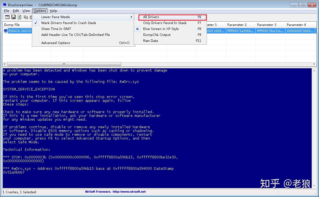This screenshot has height=197, width=319.
Task: Open the Edit menu
Action: coord(16,11)
